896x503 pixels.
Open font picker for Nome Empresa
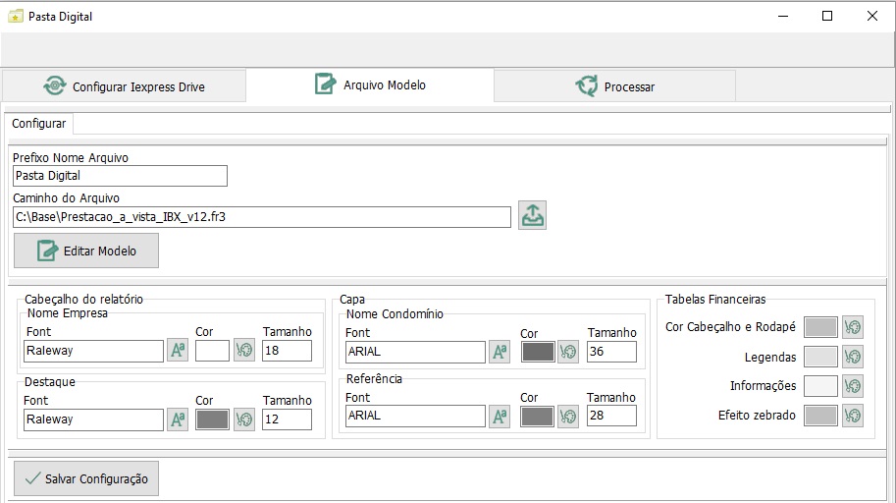pos(178,351)
